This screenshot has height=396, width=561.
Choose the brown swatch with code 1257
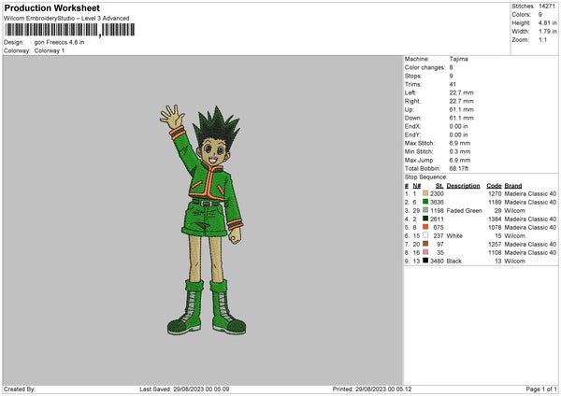[425, 244]
